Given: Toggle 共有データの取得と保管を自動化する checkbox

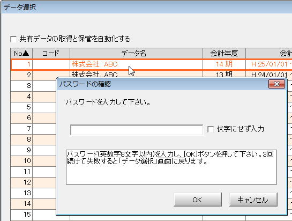Looking at the screenshot, I should tap(13, 39).
